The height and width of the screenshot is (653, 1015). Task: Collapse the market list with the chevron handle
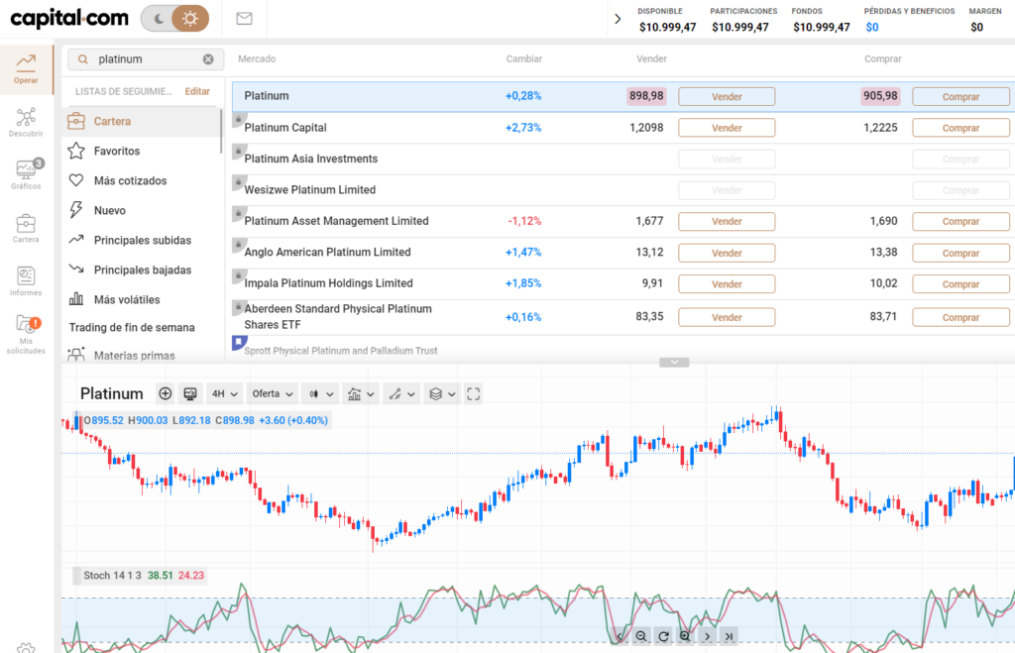(674, 363)
